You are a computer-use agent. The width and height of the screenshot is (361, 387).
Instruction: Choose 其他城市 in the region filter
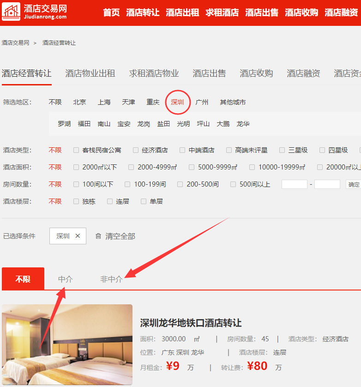[x=233, y=102]
